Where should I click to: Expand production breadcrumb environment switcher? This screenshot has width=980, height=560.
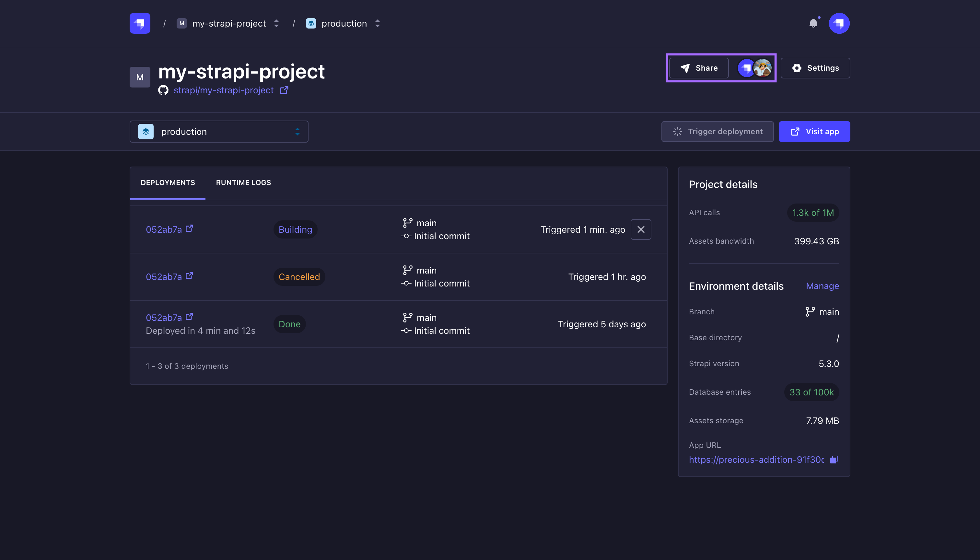(377, 23)
